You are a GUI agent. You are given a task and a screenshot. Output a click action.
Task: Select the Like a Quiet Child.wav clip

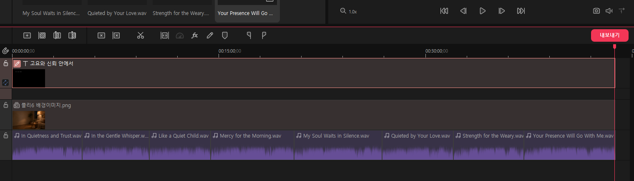point(180,145)
